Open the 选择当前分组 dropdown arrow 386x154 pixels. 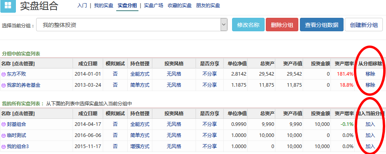(224, 25)
